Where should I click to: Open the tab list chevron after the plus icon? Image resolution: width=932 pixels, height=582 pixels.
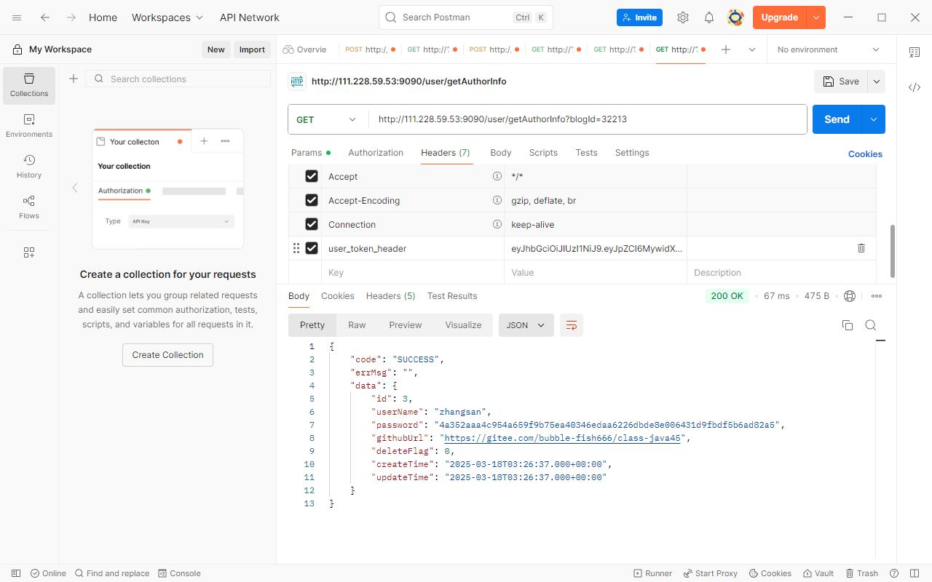pos(752,49)
